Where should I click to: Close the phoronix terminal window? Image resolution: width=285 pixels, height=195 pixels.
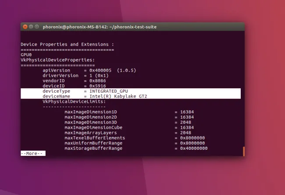point(25,27)
